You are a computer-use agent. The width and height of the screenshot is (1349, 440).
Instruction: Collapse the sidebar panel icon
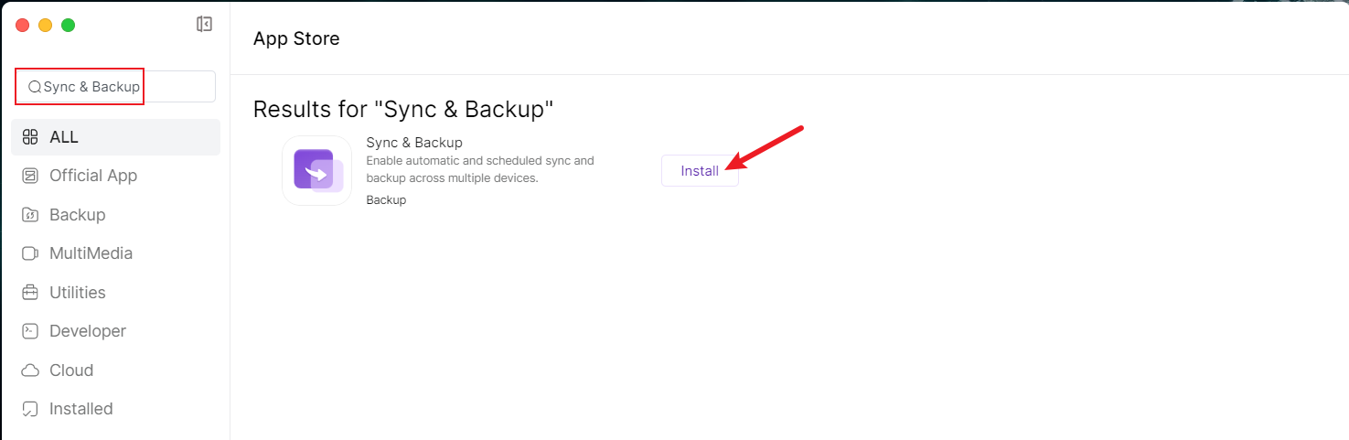(x=205, y=25)
